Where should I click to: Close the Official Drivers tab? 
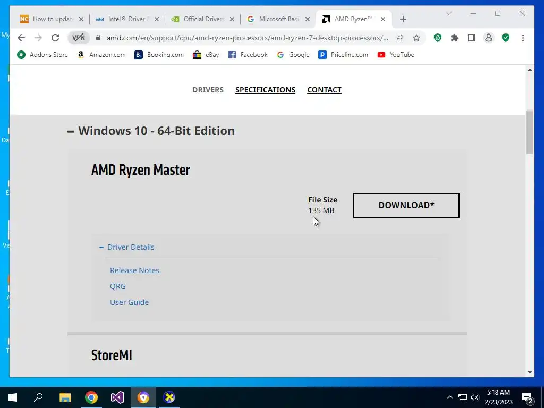[x=232, y=19]
